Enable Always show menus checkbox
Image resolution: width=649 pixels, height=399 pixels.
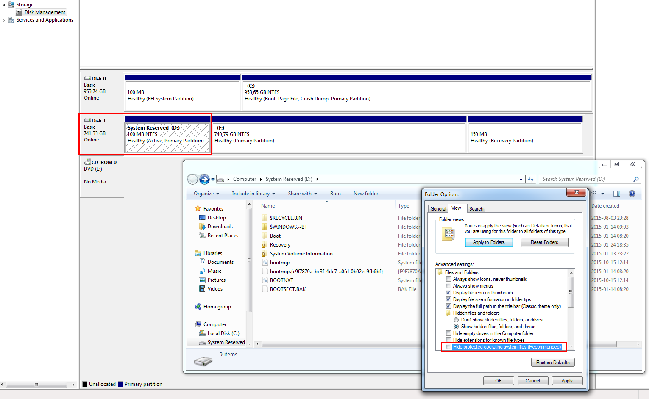click(x=448, y=286)
